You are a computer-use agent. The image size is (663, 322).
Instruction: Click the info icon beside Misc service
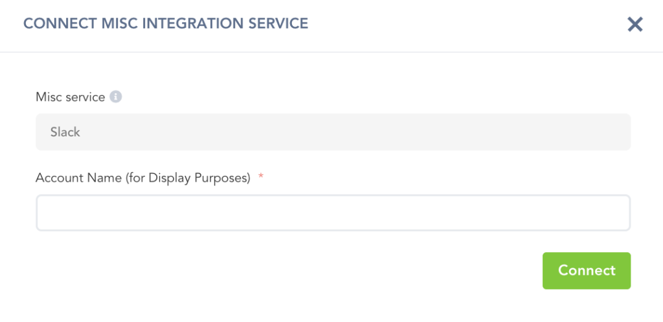(116, 97)
